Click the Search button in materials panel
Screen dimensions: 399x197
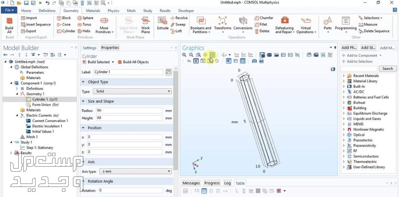click(x=388, y=69)
